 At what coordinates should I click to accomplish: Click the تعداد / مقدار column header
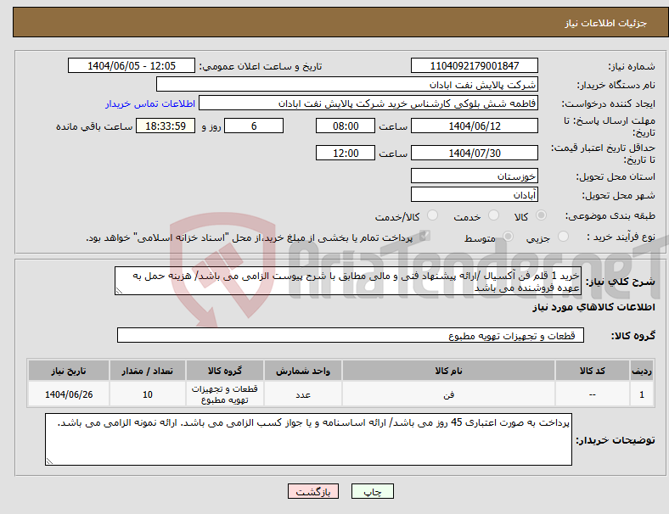click(x=148, y=371)
